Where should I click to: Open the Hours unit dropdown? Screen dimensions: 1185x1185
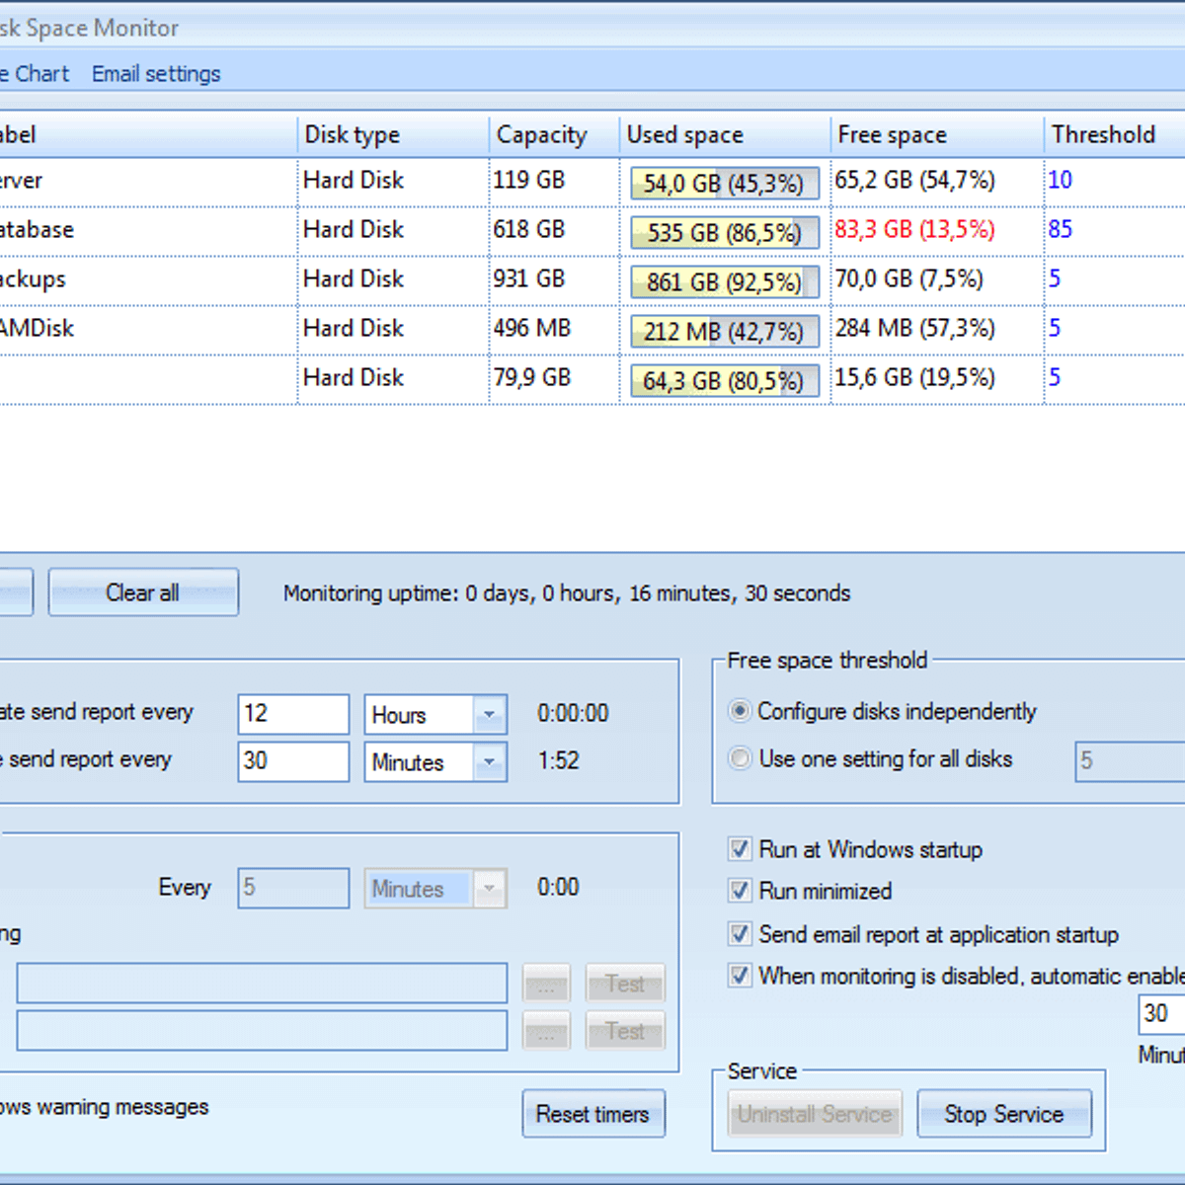(489, 715)
